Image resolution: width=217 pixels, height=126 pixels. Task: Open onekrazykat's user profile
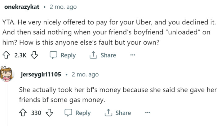[22, 7]
